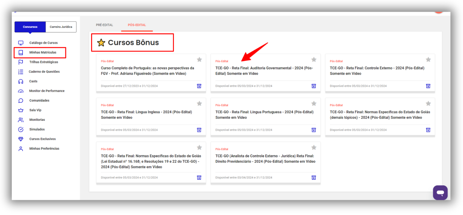
Task: Open TCE-GO Controle Externo course title
Action: (x=377, y=71)
